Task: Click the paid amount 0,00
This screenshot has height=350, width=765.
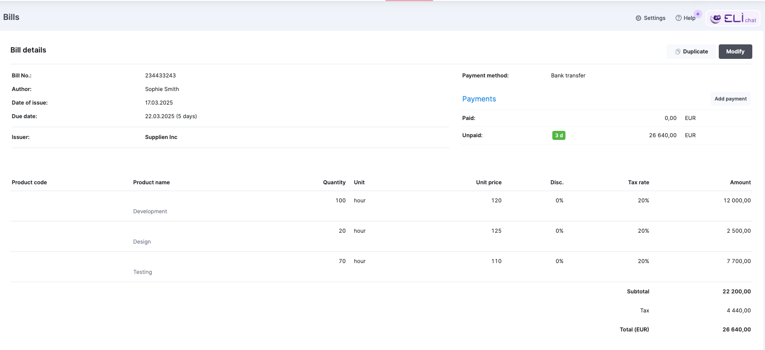Action: click(670, 118)
